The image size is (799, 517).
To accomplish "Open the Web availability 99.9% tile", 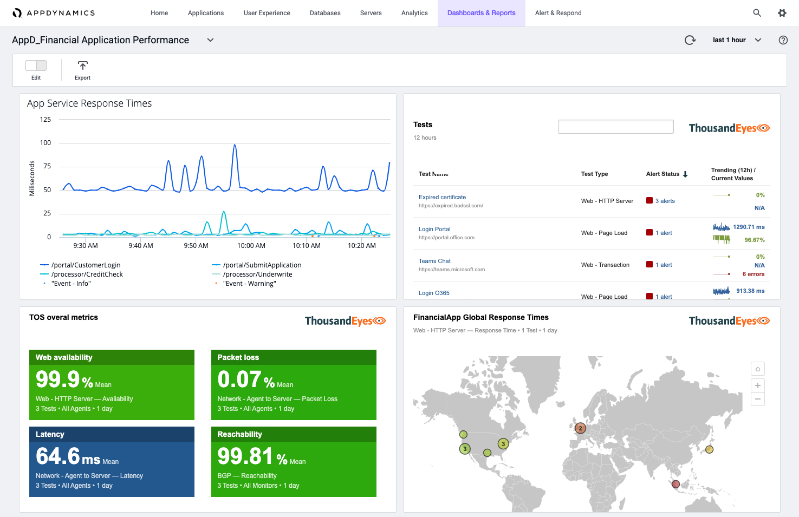I will tap(112, 385).
